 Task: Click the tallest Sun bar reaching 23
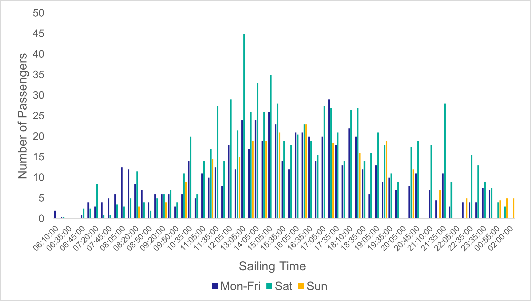(306, 171)
